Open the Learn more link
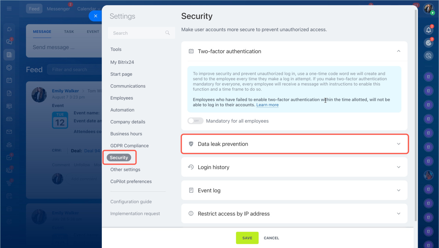Screen dimensions: 439x248 coord(268,105)
